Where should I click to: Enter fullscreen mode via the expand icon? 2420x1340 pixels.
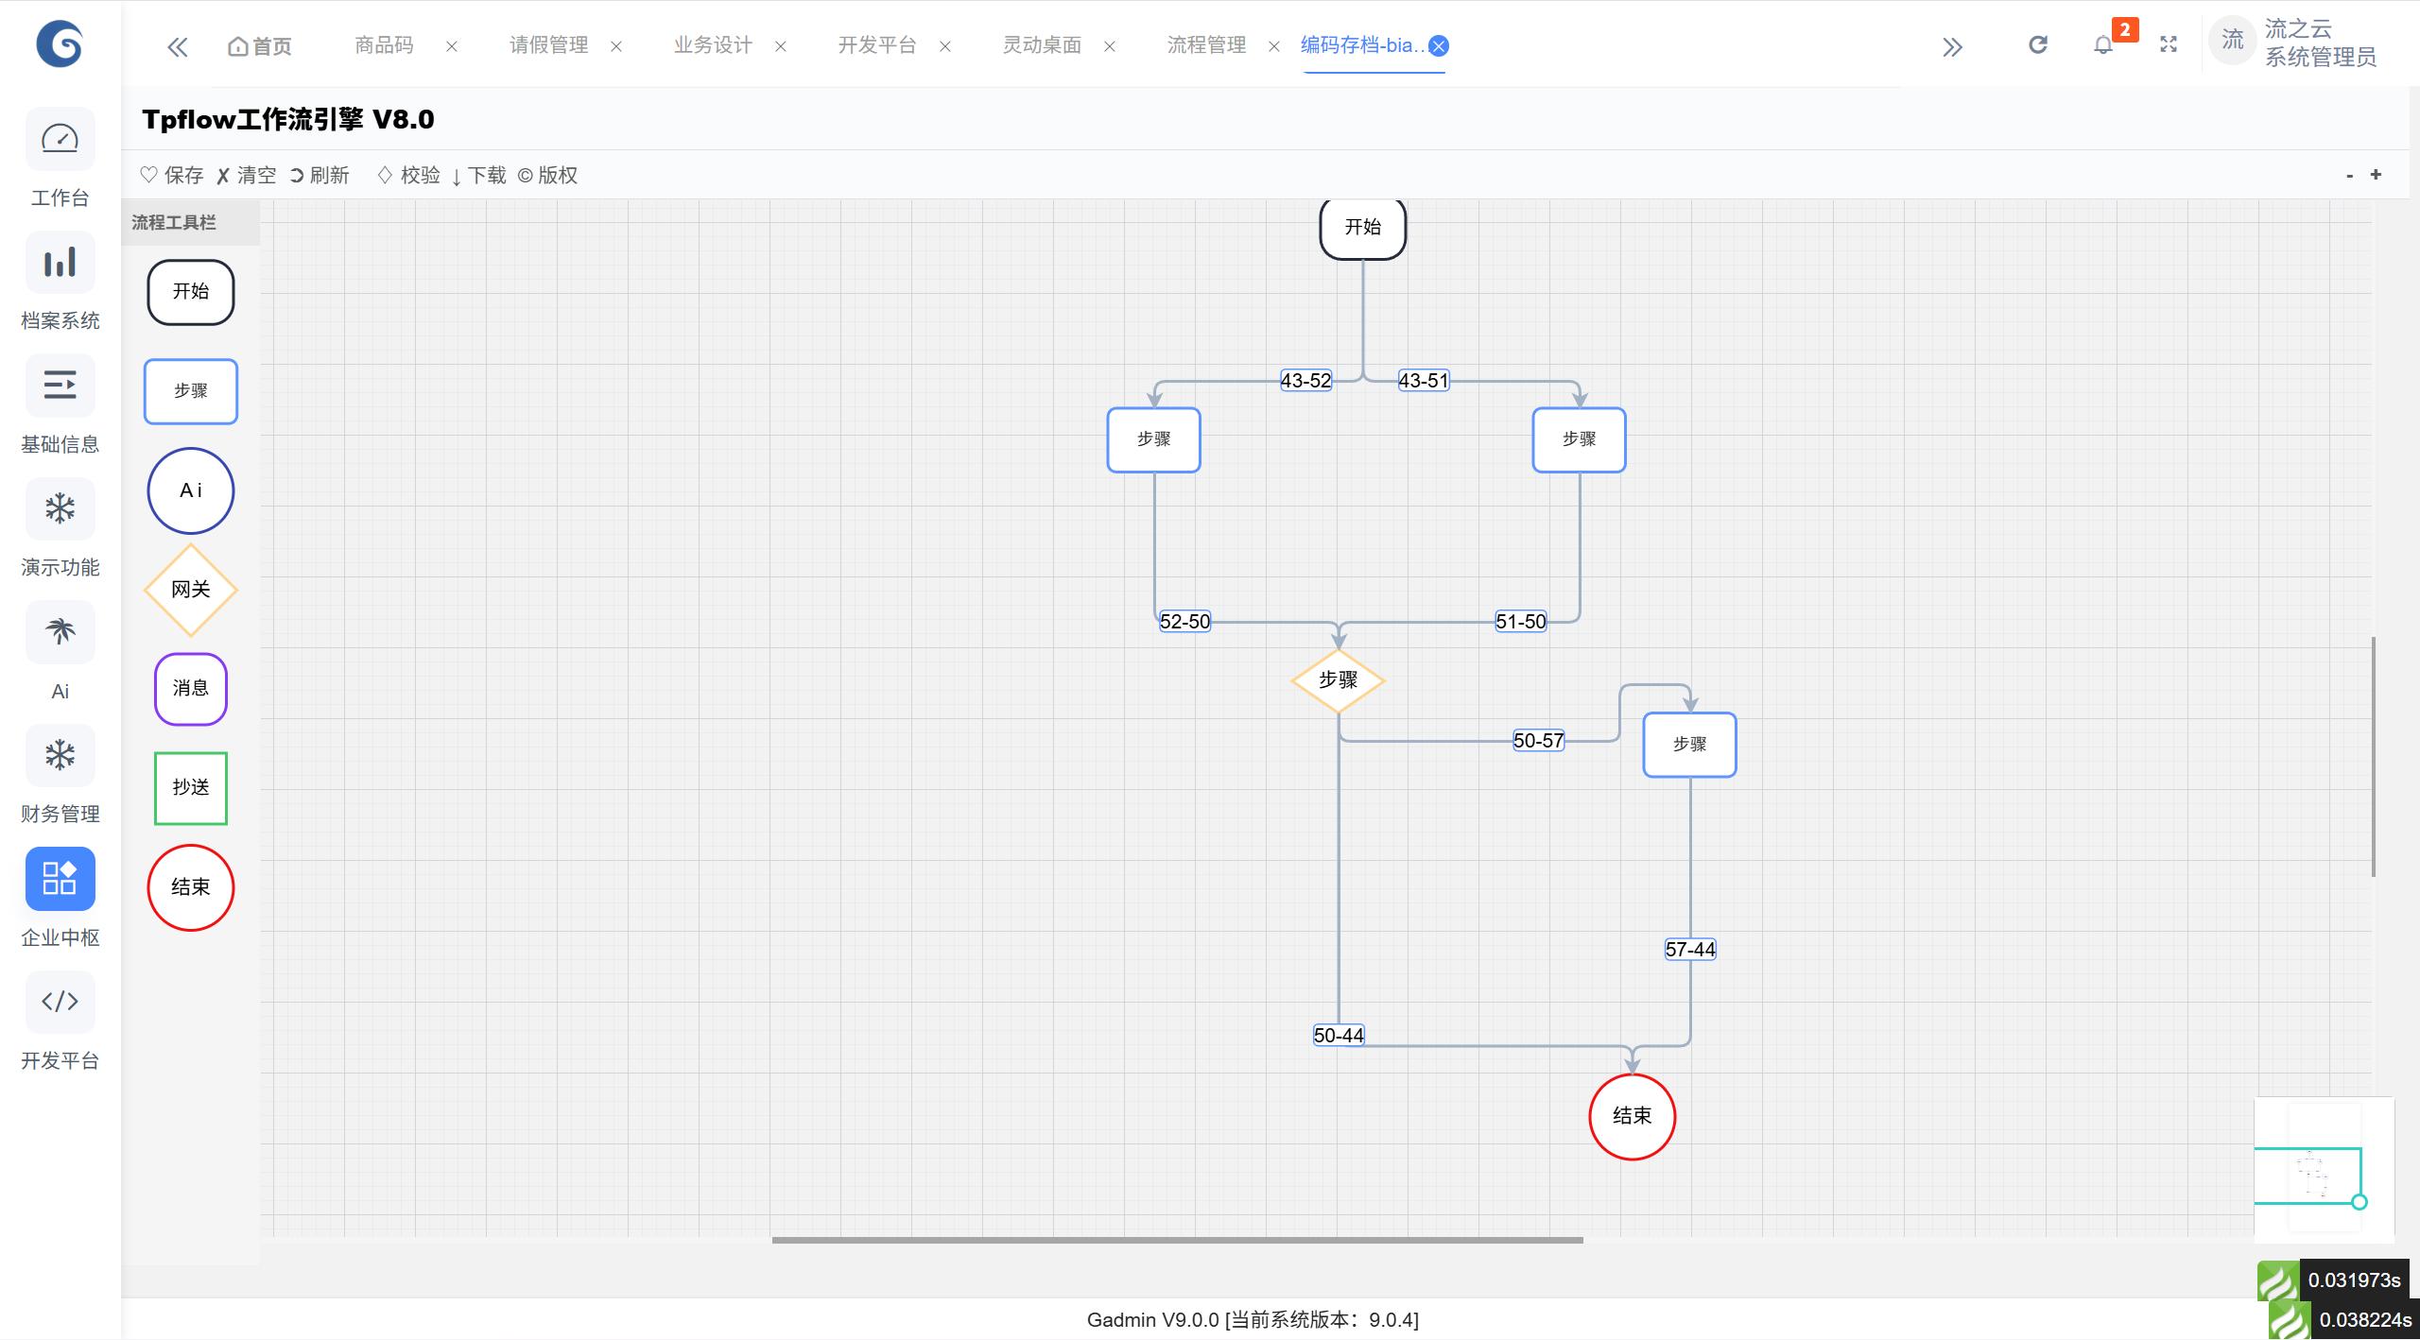2168,43
